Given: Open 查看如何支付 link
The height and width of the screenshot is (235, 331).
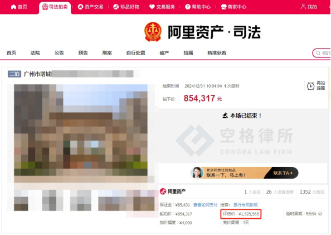Looking at the screenshot, I should (x=205, y=205).
